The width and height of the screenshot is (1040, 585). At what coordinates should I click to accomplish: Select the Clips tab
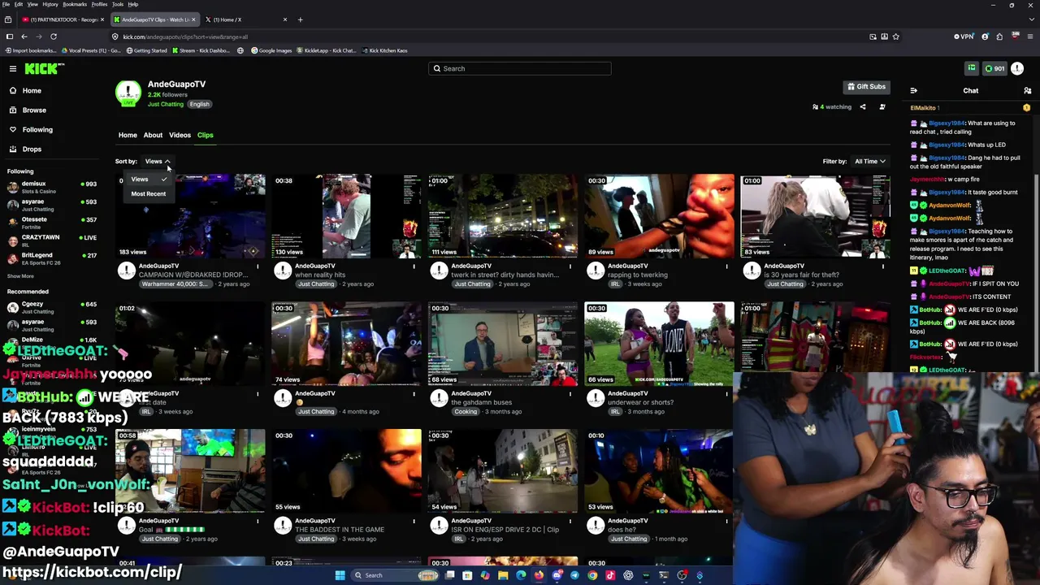tap(205, 135)
